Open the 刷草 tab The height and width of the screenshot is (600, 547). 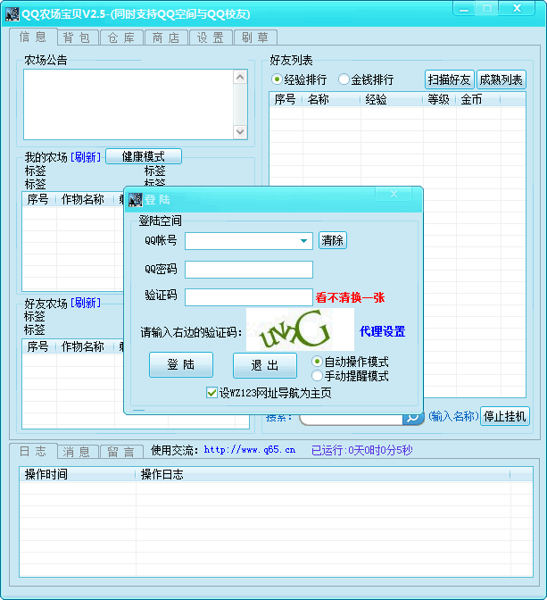point(255,37)
